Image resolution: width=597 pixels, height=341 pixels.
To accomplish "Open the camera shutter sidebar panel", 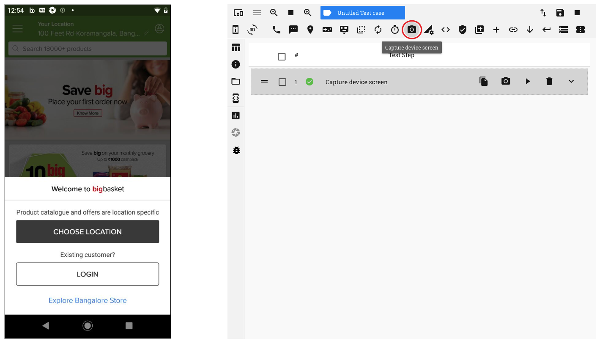I will pos(236,133).
